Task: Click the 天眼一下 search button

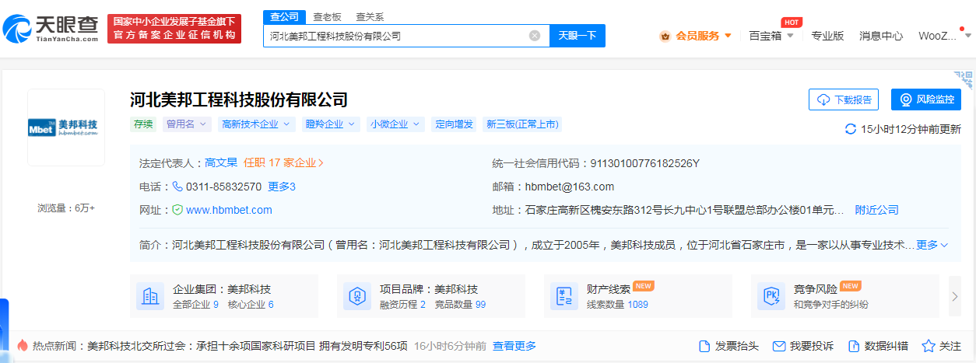Action: [x=578, y=36]
